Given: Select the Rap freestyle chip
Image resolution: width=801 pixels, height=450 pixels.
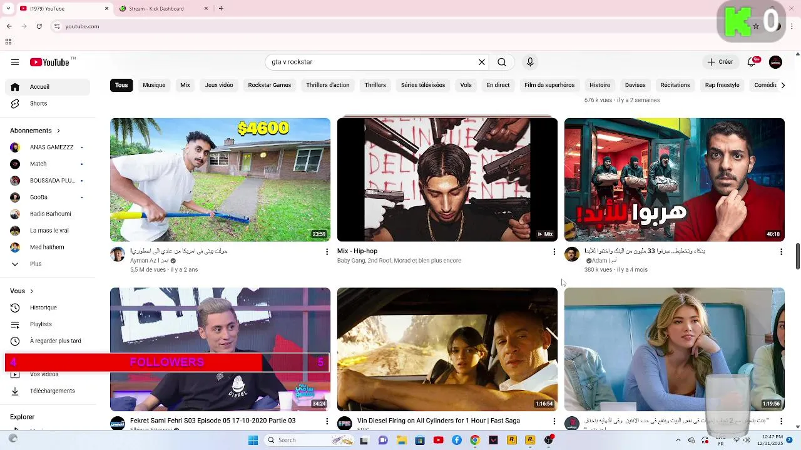Looking at the screenshot, I should [722, 85].
